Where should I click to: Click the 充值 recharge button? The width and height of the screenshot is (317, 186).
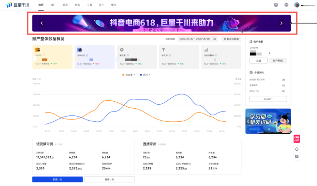[258, 61]
